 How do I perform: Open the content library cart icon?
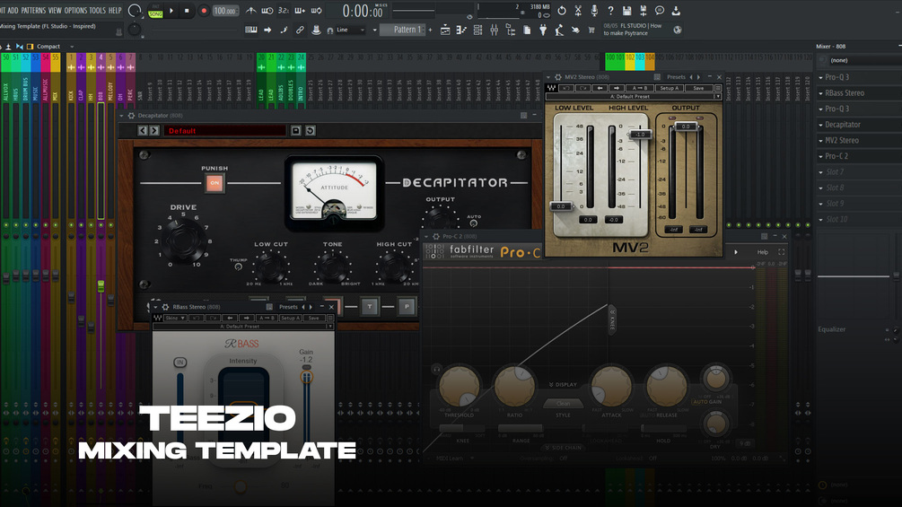click(591, 30)
